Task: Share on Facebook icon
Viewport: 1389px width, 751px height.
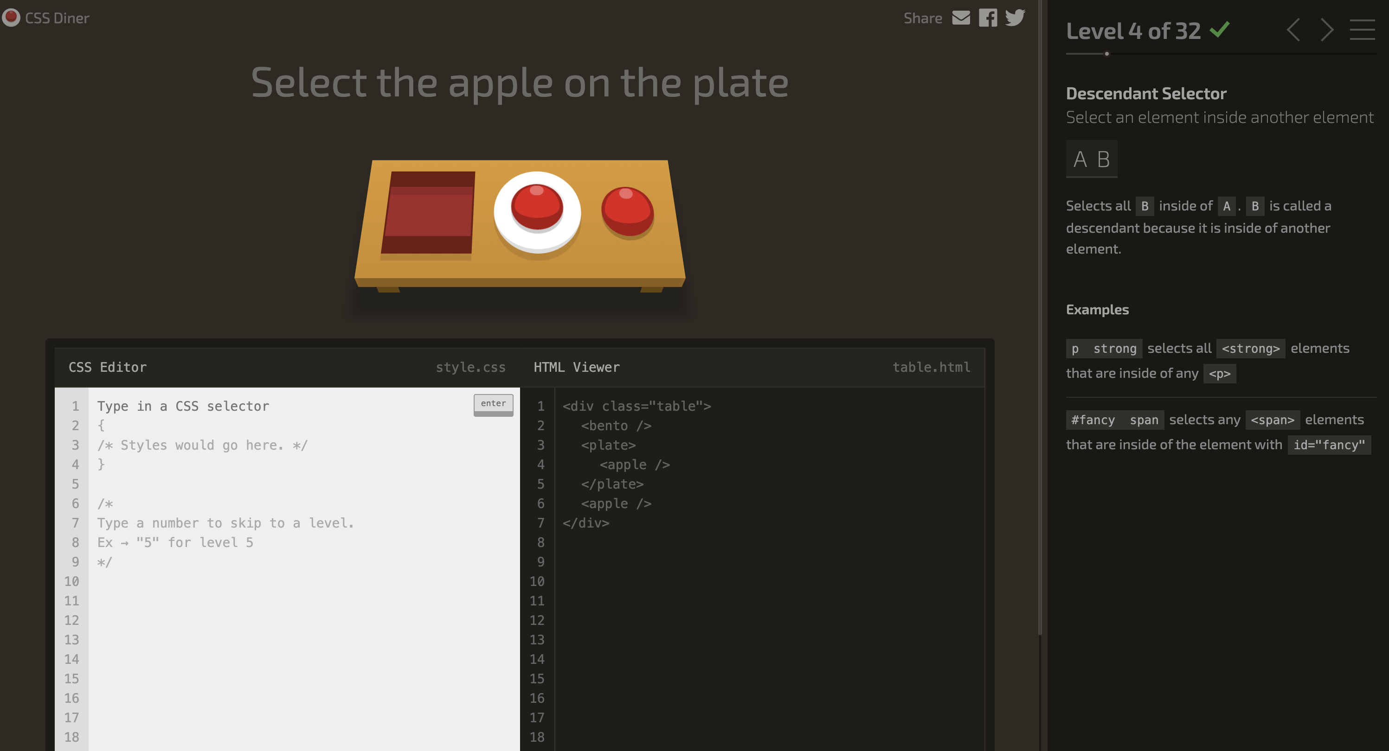Action: [987, 18]
